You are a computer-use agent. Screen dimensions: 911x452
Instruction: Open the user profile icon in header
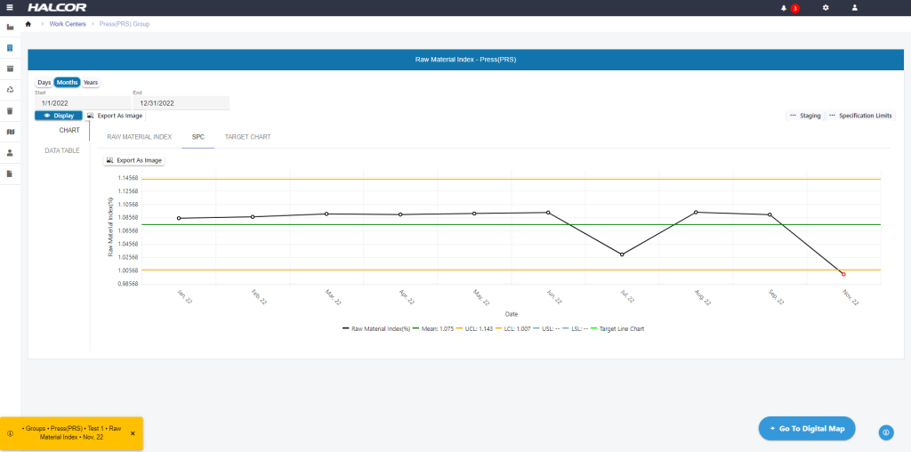[x=855, y=8]
